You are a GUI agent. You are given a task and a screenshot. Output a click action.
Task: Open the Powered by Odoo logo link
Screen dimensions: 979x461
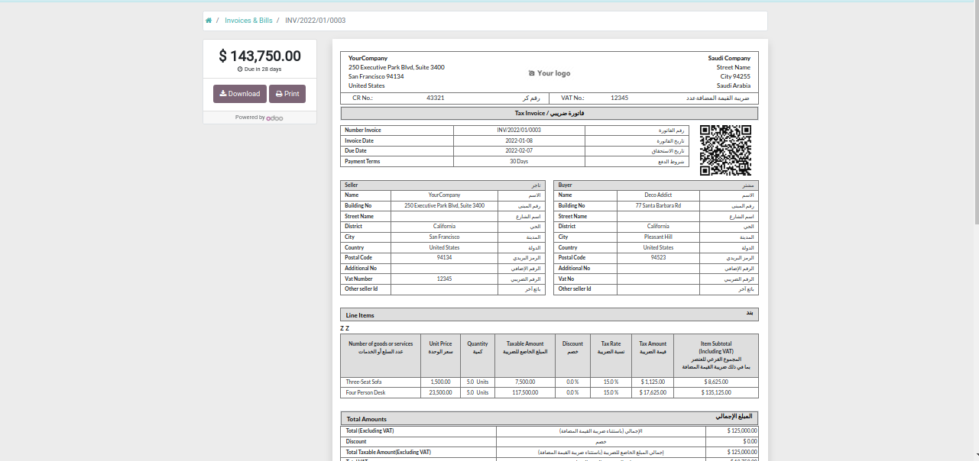click(274, 118)
